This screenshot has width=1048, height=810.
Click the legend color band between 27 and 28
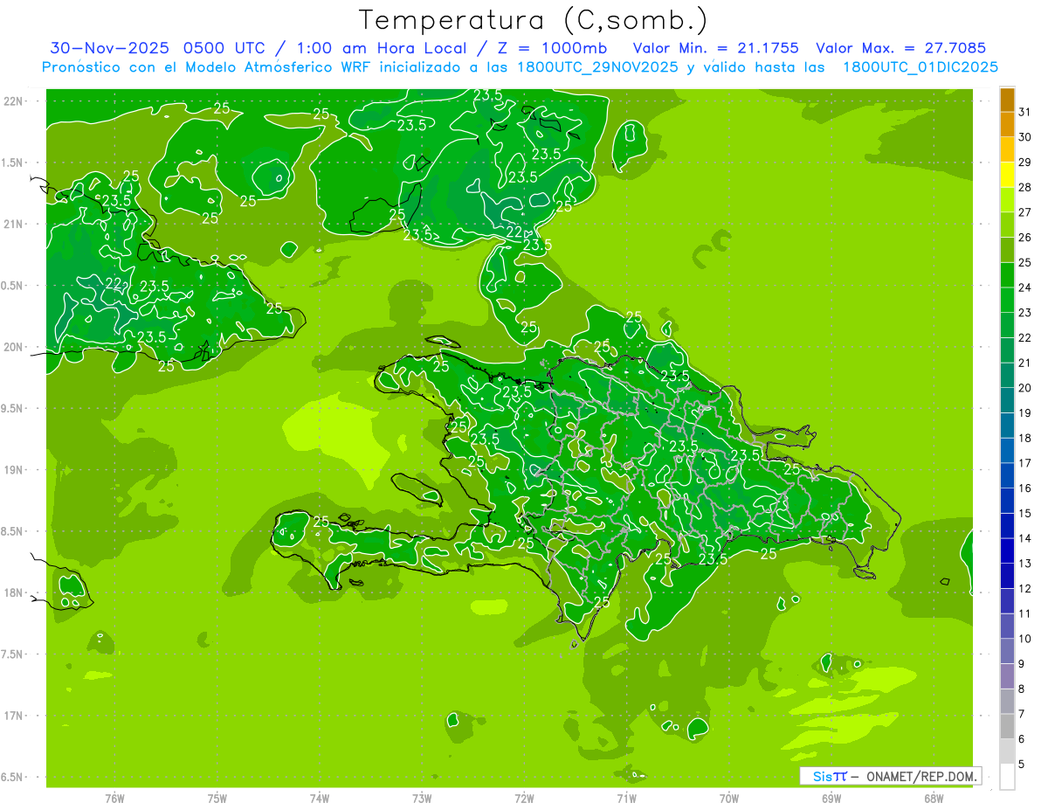coord(1007,200)
